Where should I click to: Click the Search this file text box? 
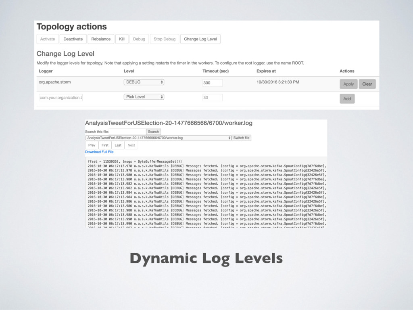pyautogui.click(x=127, y=132)
